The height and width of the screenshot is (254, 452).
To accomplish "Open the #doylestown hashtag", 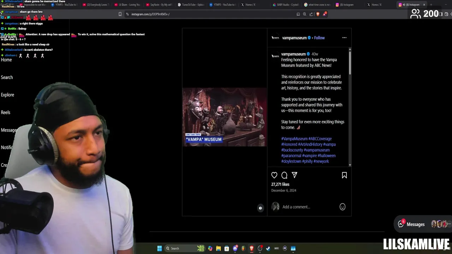I will coord(291,161).
